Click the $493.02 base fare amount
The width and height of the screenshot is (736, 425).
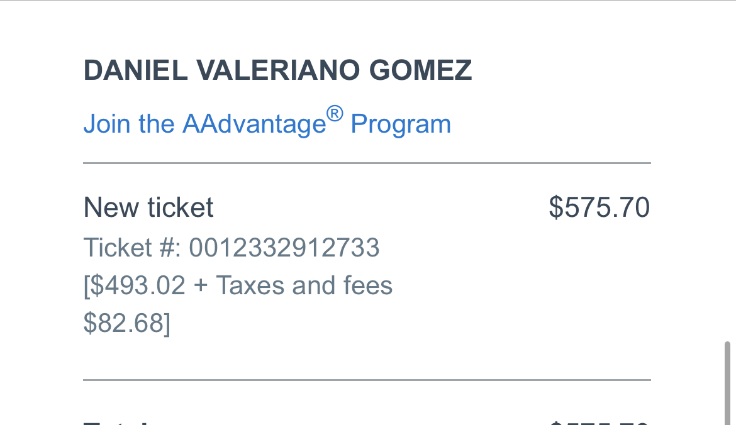[x=137, y=285]
